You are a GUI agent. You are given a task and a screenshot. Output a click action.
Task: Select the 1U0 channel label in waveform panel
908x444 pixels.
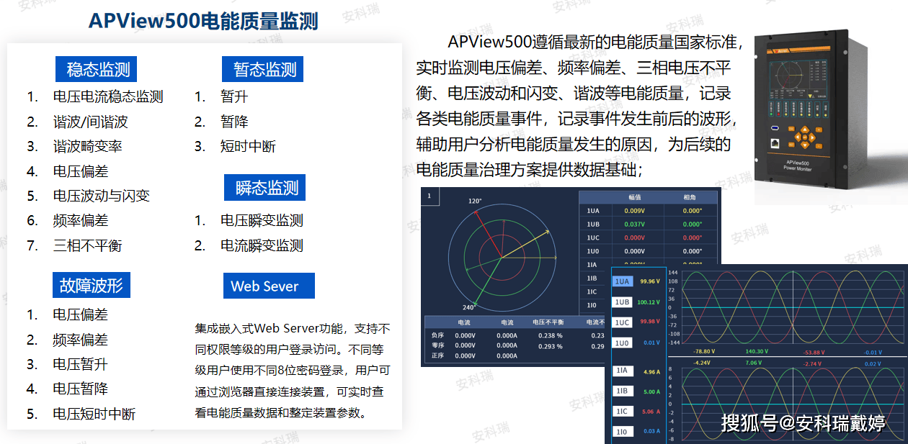point(623,343)
